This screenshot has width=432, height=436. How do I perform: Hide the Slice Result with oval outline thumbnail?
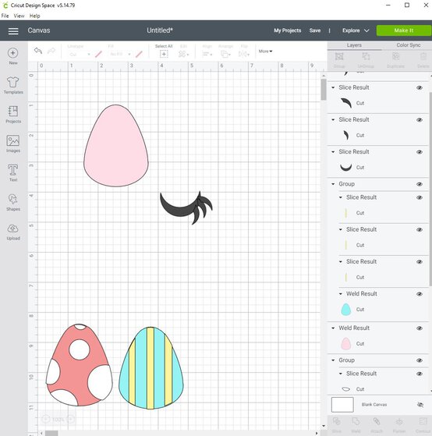coord(420,374)
